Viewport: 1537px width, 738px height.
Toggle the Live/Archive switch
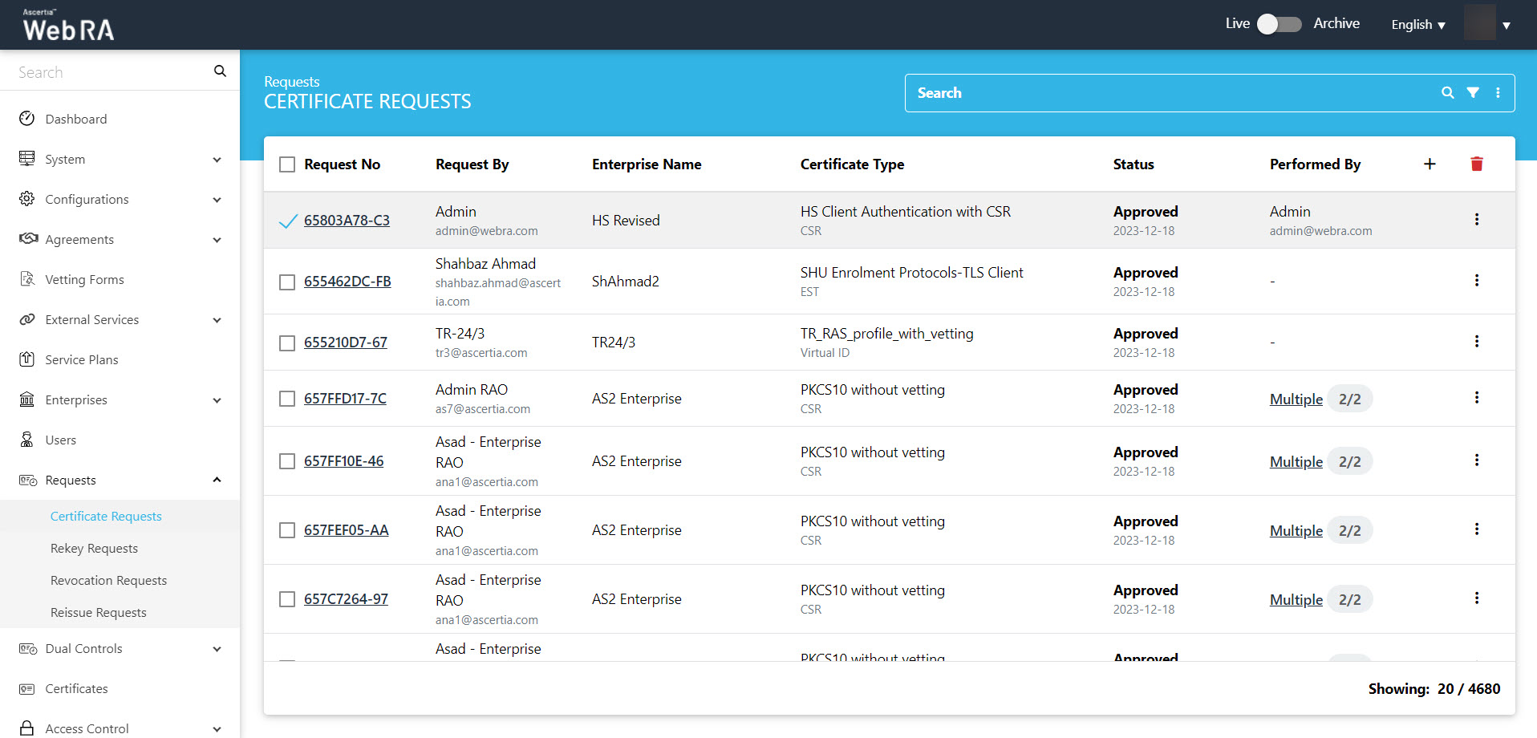[1279, 24]
